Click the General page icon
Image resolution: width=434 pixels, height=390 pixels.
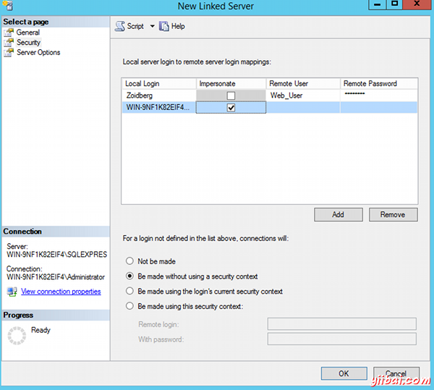pyautogui.click(x=9, y=33)
